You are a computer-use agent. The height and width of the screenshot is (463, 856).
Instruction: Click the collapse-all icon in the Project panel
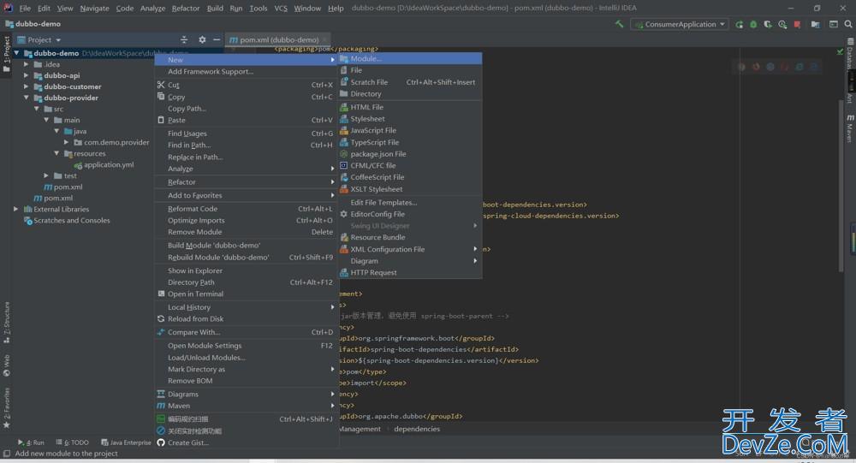184,40
